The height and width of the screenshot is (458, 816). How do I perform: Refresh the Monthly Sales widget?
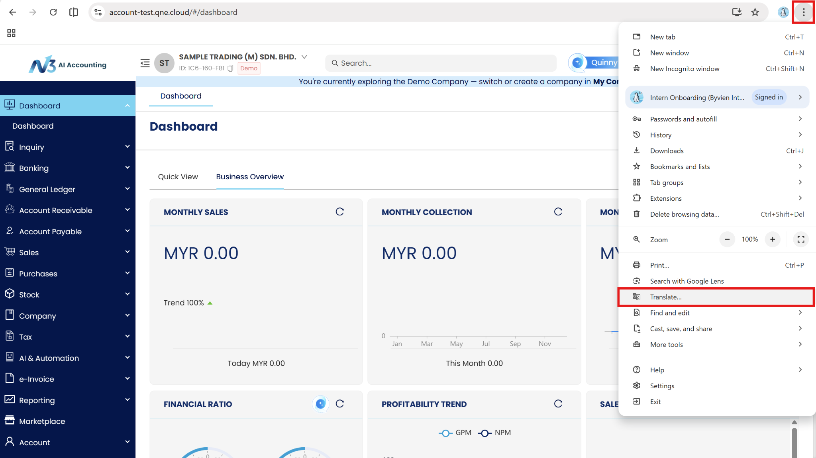tap(339, 212)
